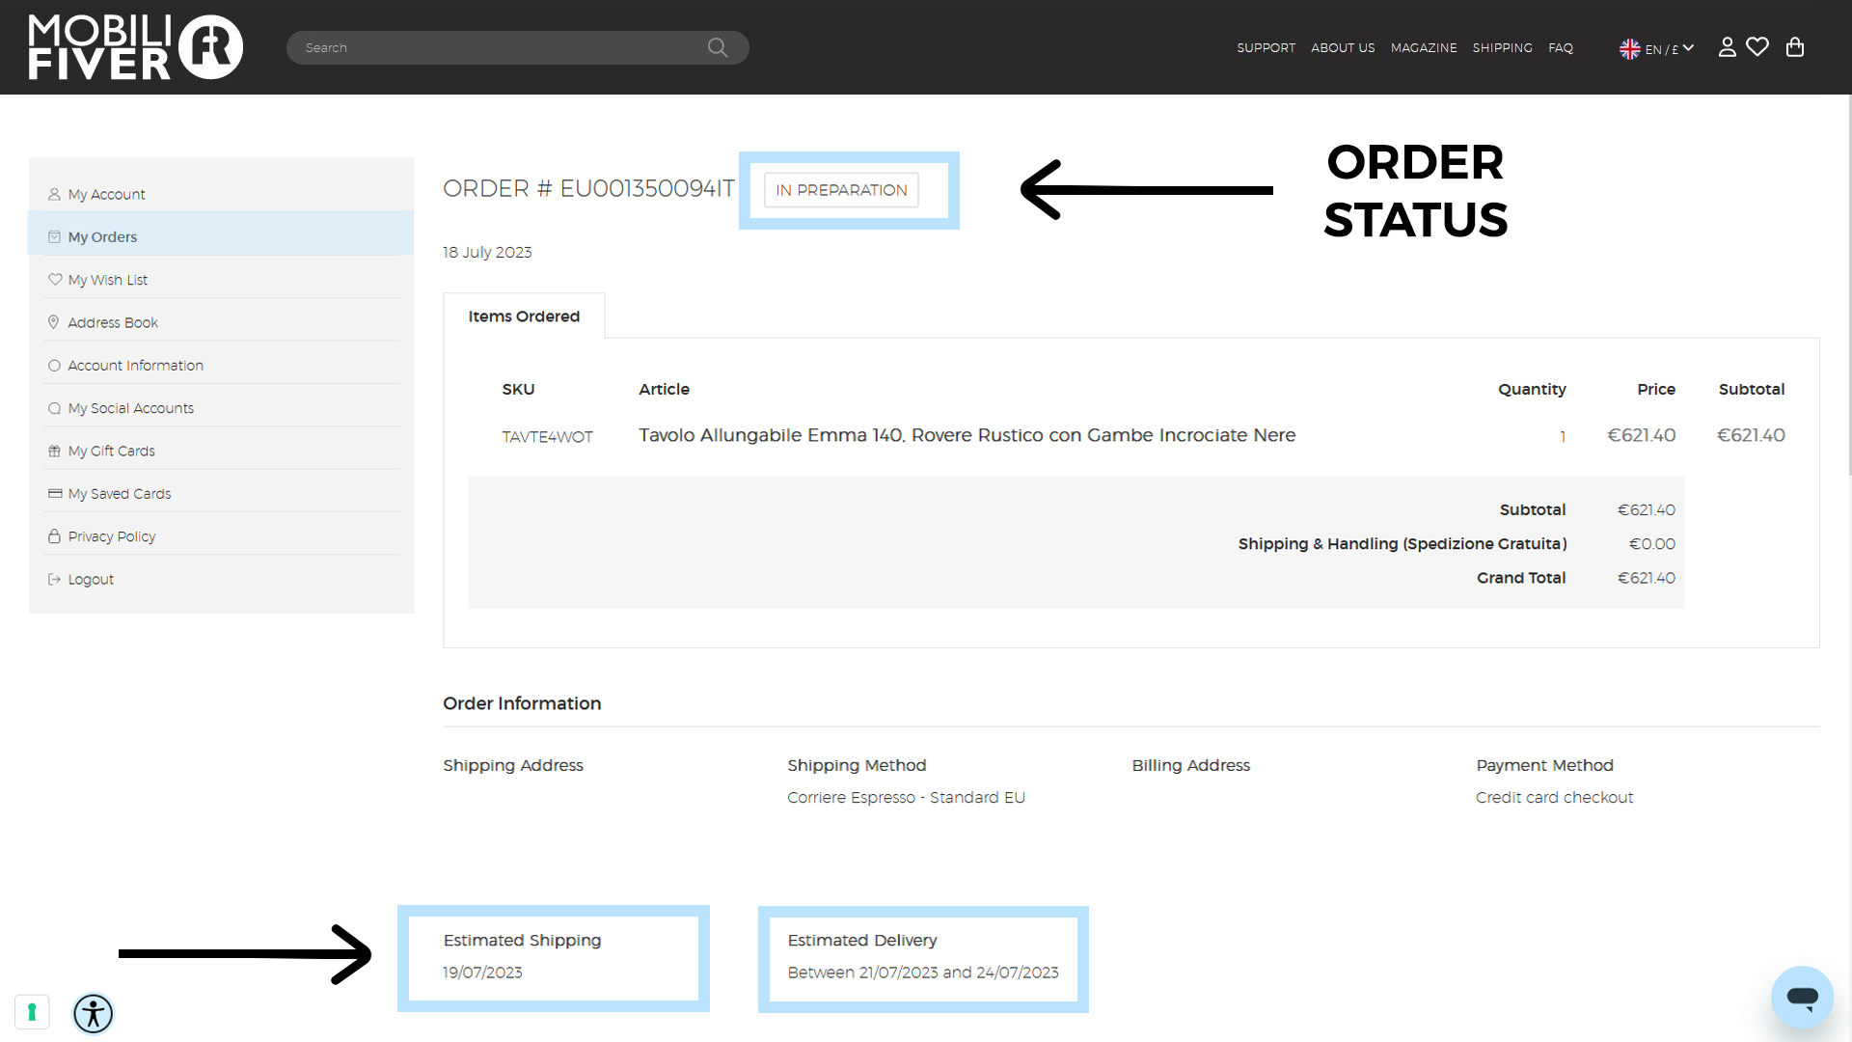Open the chat support bubble
Screen dimensions: 1852x1042
(x=1801, y=998)
